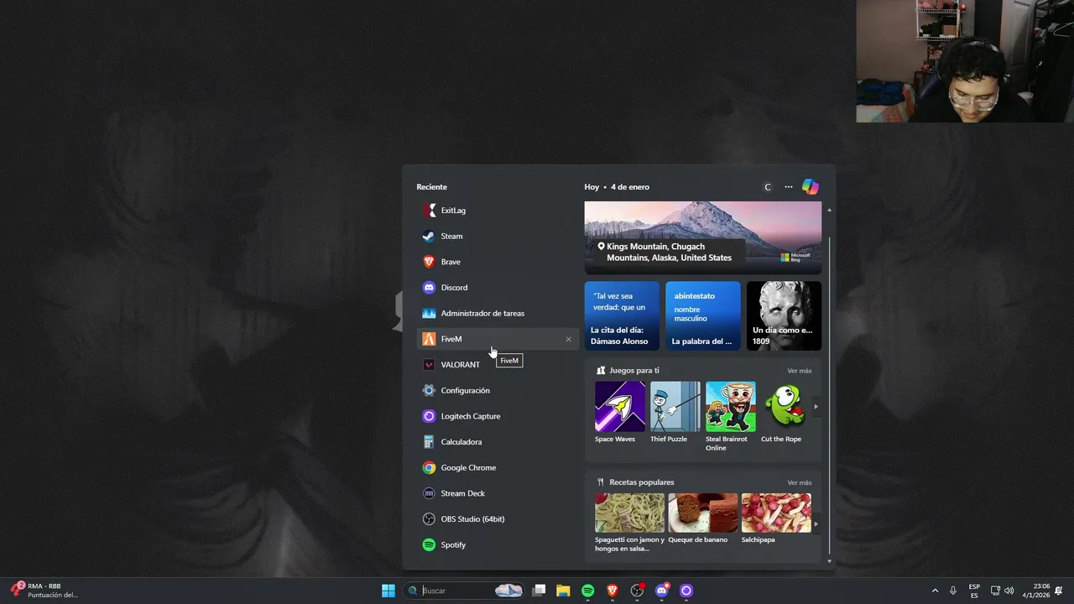1074x604 pixels.
Task: Open the three-dot options menu
Action: [x=789, y=187]
